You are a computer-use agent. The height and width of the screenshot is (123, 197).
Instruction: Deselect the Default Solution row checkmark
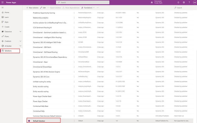29,121
